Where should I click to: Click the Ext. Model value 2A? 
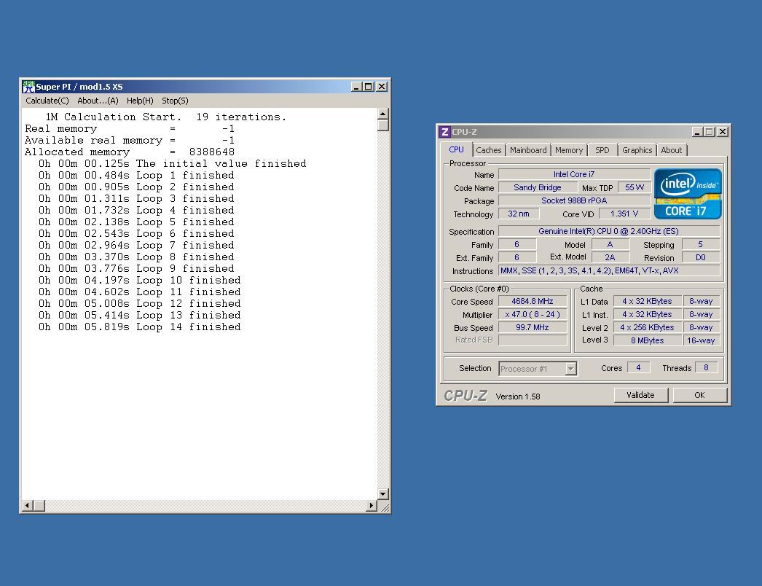pyautogui.click(x=610, y=257)
